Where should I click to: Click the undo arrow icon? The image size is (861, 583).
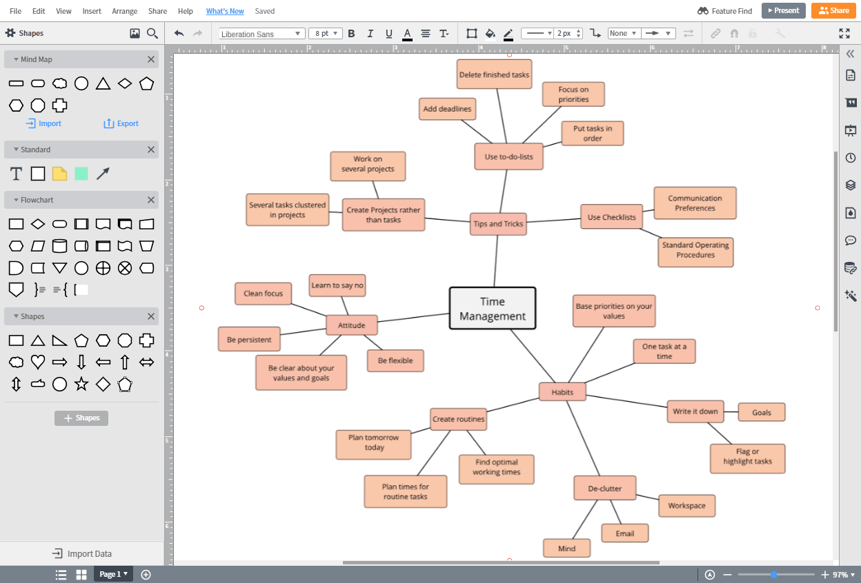pyautogui.click(x=179, y=33)
